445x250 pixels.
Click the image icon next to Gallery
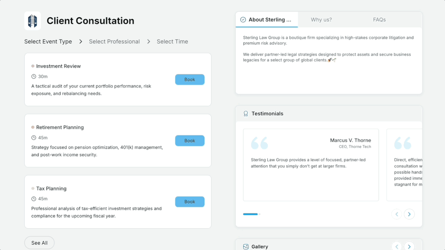tap(245, 246)
